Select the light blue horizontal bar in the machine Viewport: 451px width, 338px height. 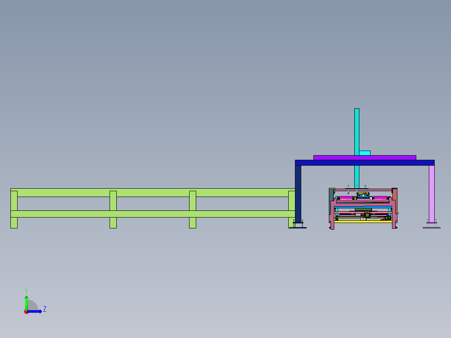click(x=363, y=207)
